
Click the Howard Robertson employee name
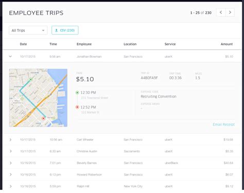[89, 174]
